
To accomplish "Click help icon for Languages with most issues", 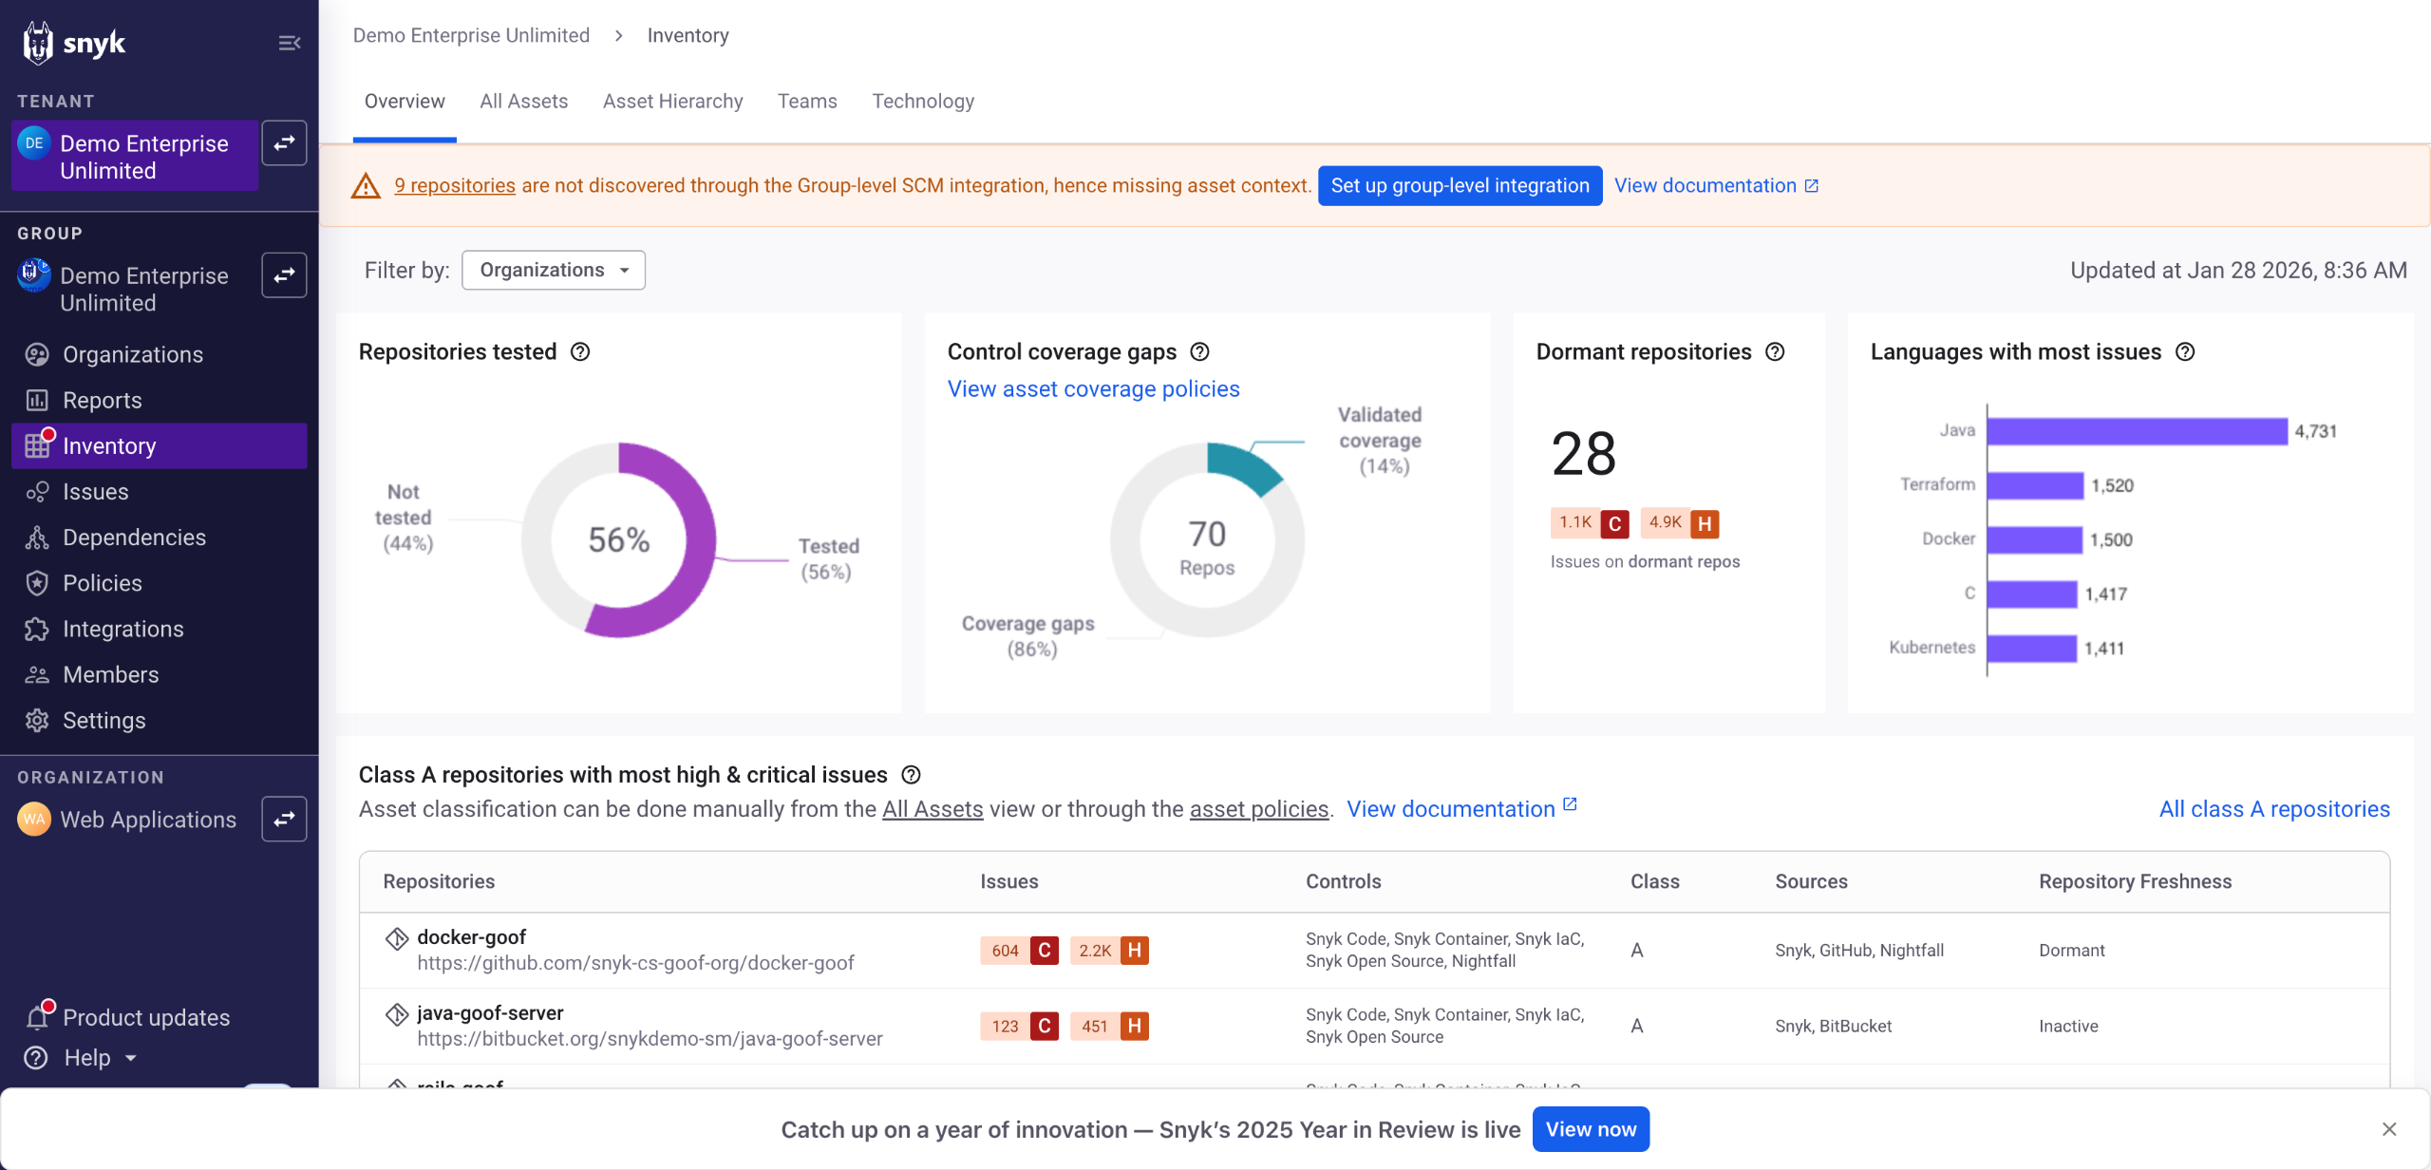I will coord(2185,352).
